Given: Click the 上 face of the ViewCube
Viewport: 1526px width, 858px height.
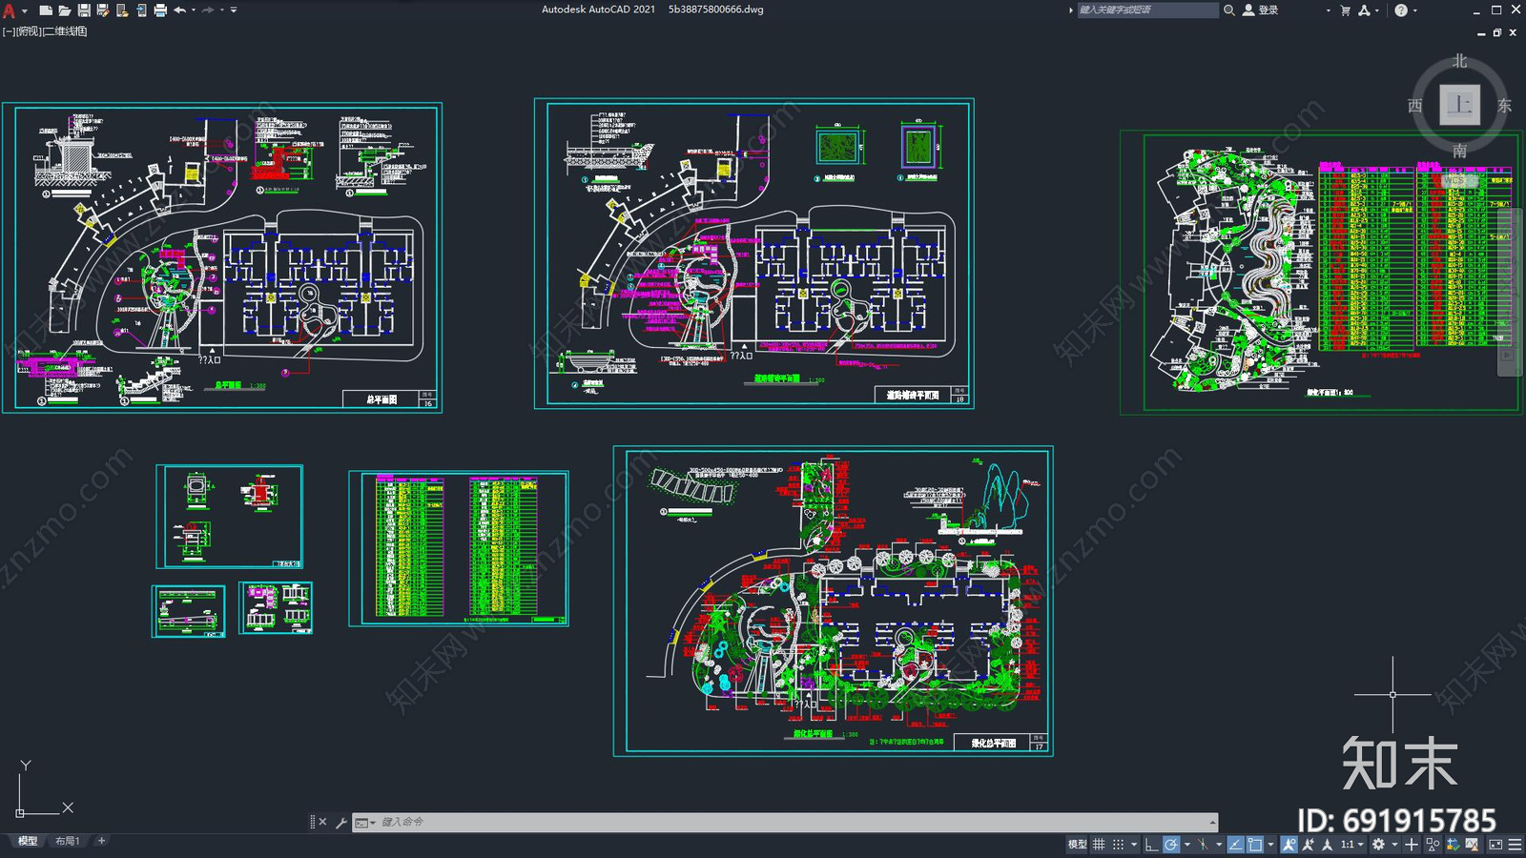Looking at the screenshot, I should coord(1459,105).
